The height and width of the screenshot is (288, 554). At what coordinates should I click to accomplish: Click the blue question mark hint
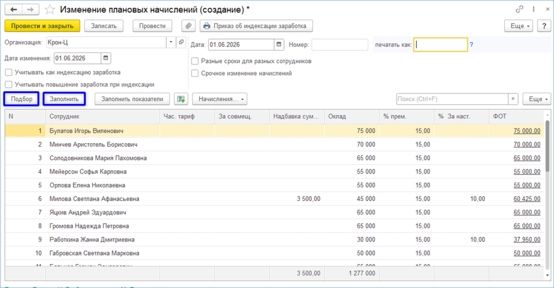click(x=471, y=45)
